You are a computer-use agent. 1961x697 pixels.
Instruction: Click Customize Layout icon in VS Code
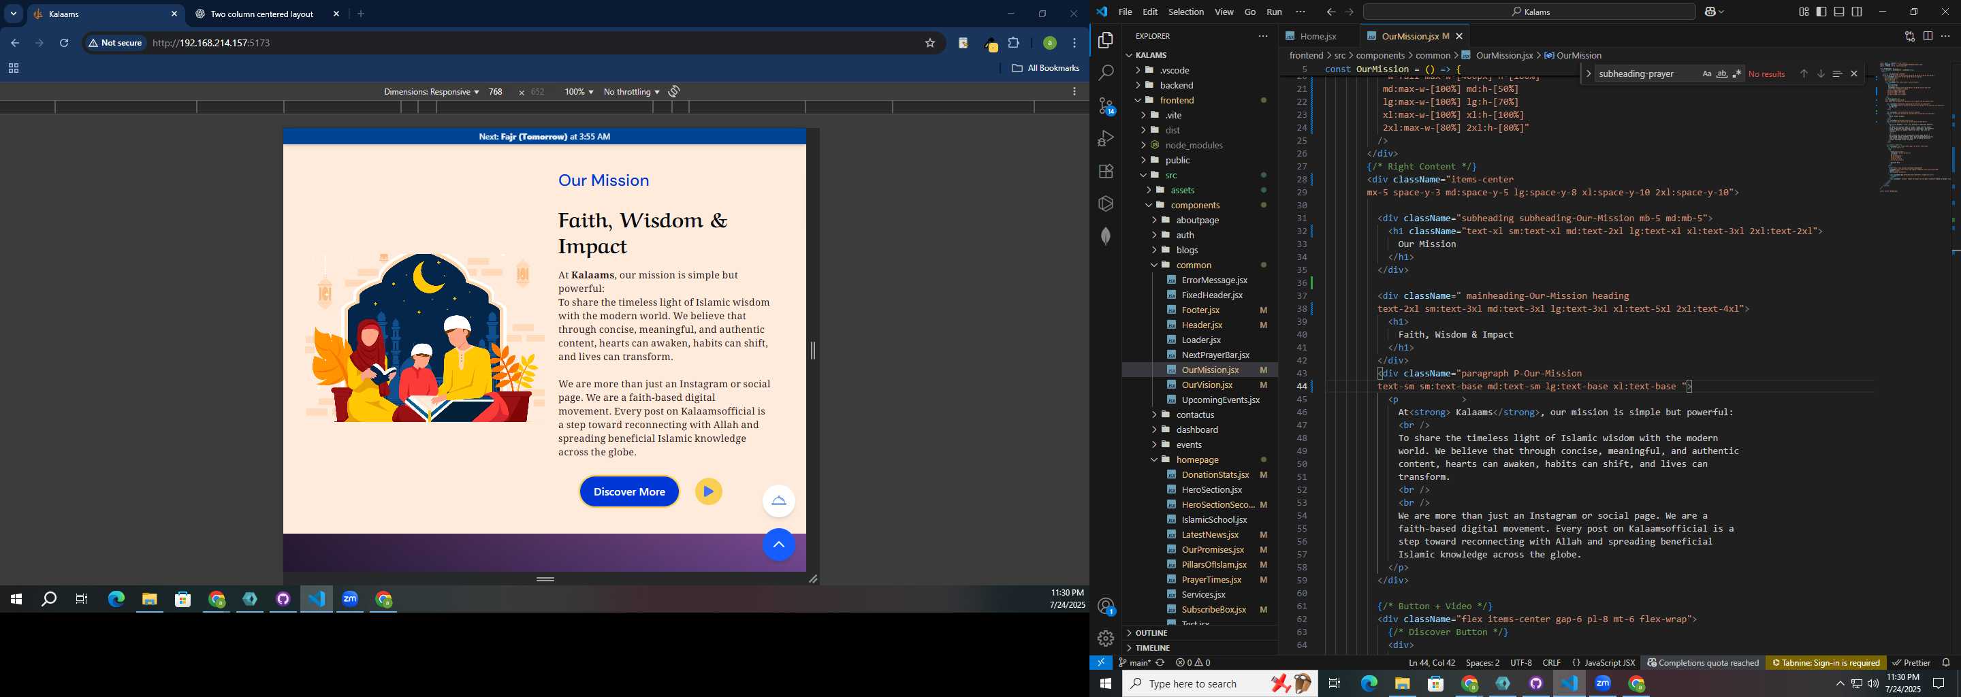(1804, 12)
